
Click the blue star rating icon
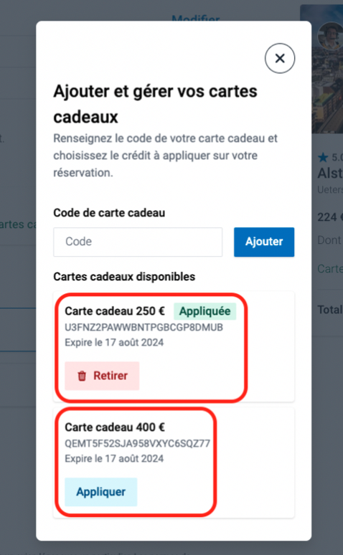tap(323, 157)
